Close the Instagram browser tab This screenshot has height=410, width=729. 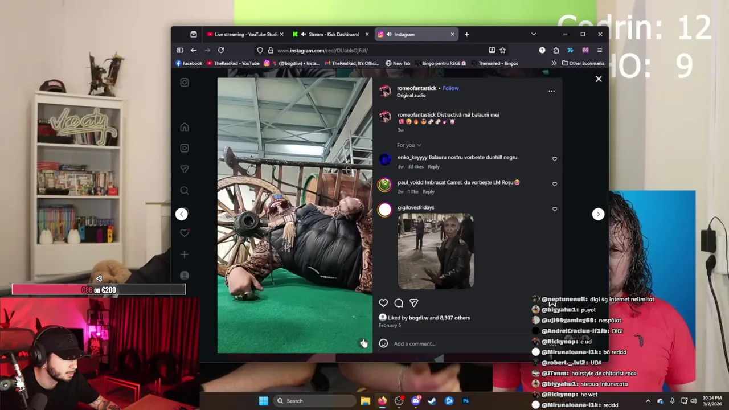click(x=453, y=34)
